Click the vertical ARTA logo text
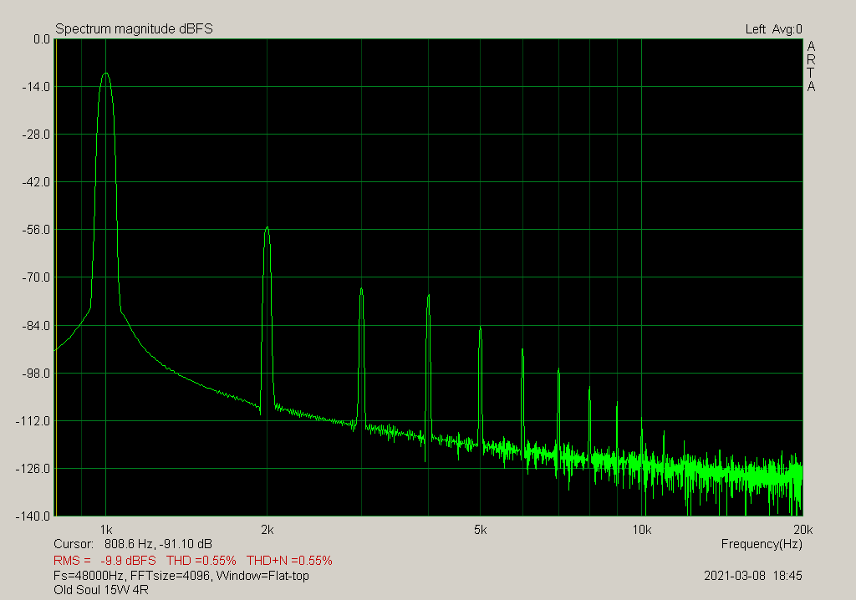Screen dimensions: 856x600 tap(811, 66)
